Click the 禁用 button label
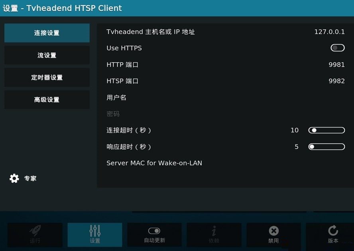The height and width of the screenshot is (251, 354). 273,241
